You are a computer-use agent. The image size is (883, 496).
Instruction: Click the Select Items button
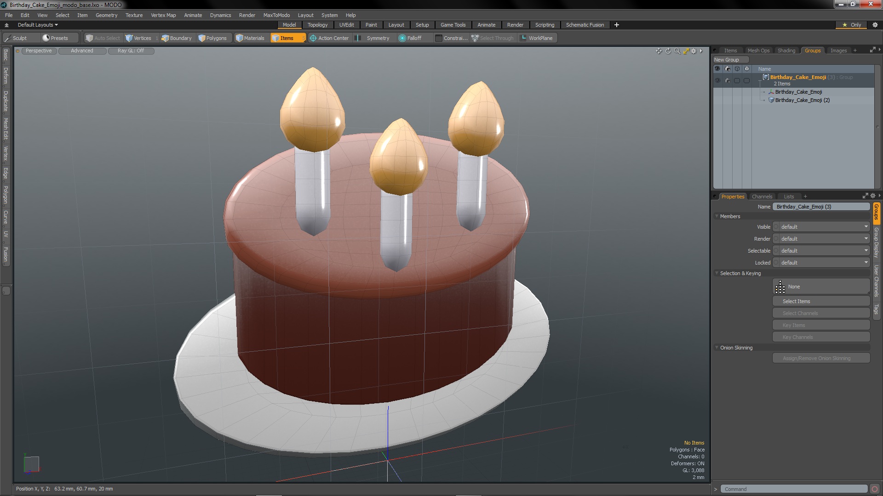point(821,301)
